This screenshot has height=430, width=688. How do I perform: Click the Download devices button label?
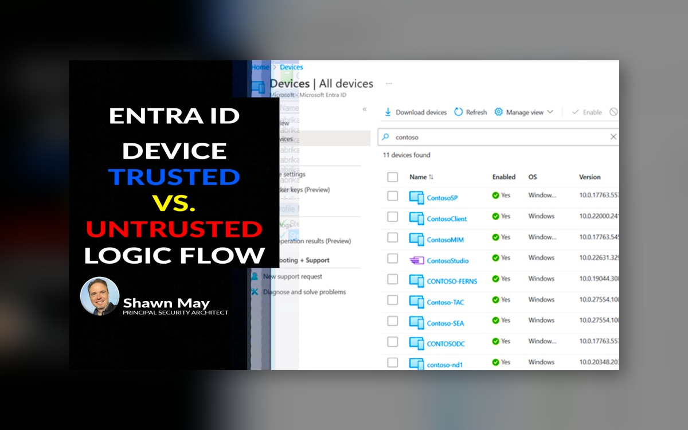pyautogui.click(x=421, y=112)
